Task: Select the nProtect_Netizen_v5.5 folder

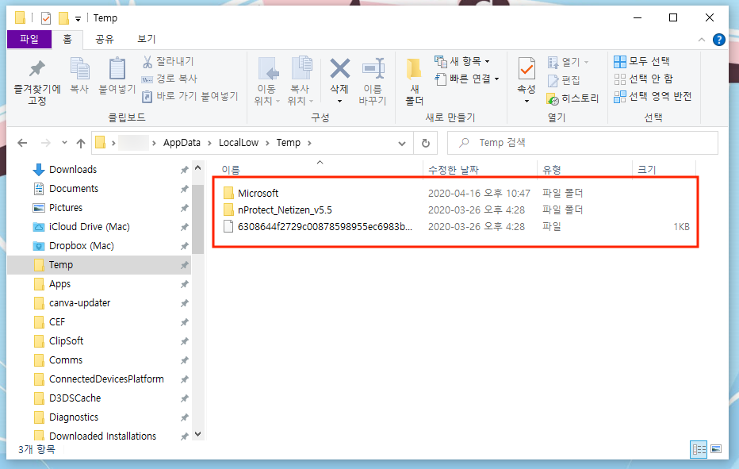Action: [x=285, y=210]
